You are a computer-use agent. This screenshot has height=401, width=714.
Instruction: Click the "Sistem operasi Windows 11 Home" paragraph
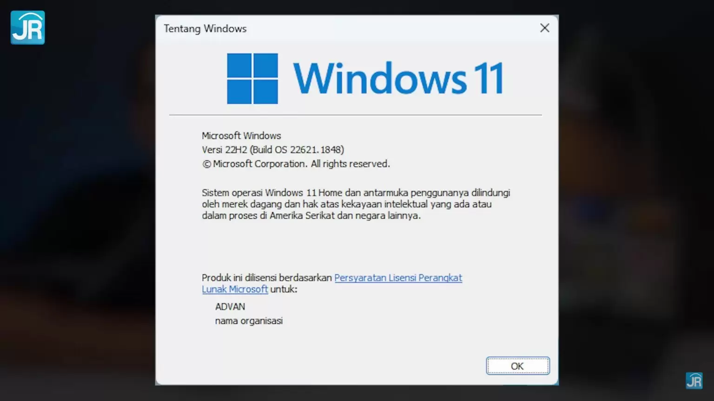tap(356, 204)
